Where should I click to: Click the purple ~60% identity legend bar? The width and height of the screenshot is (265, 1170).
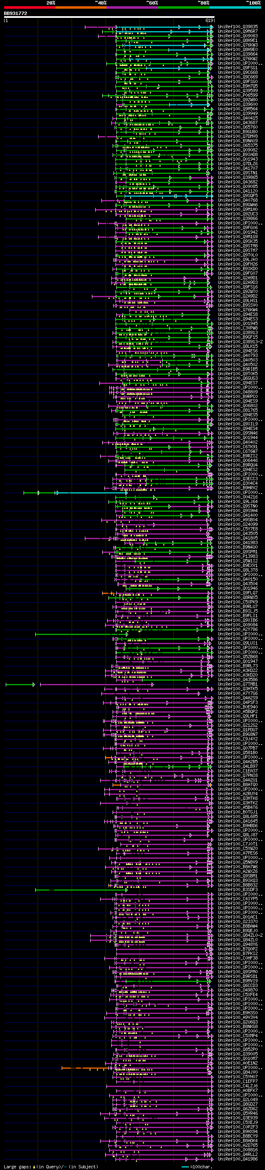133,7
